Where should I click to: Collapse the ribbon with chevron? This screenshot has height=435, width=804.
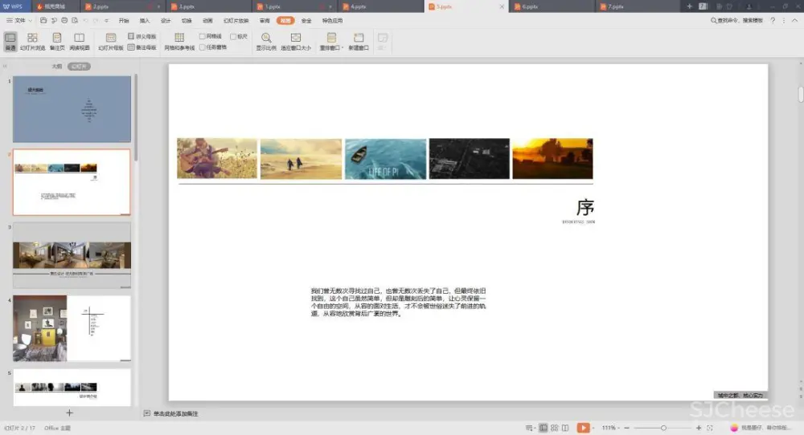tap(795, 21)
